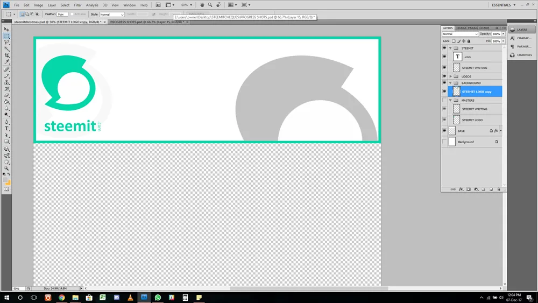Select the 3D Orbit camera tool
538x303 pixels.
[6, 156]
